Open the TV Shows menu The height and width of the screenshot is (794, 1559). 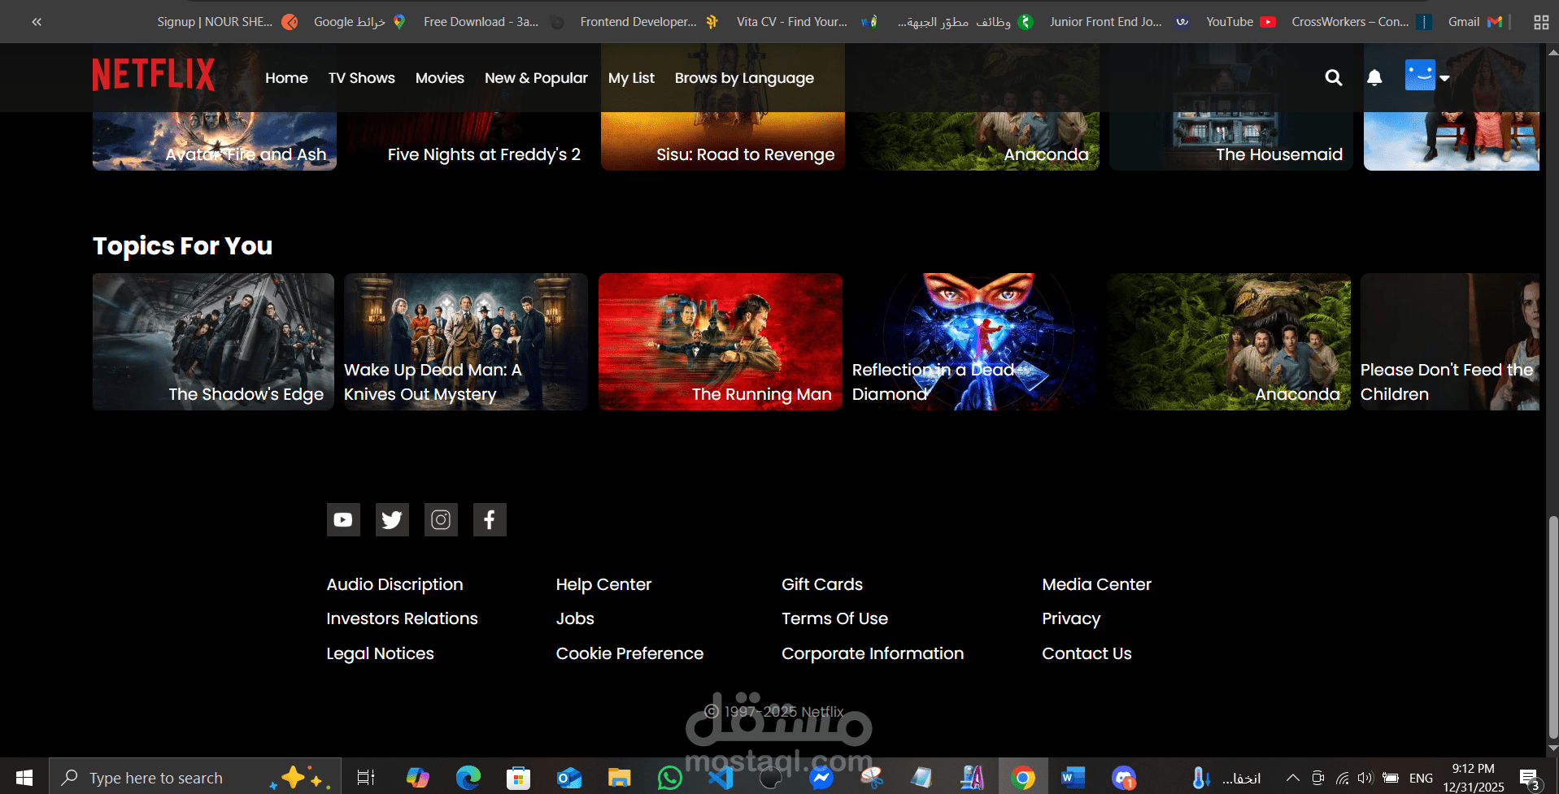coord(362,78)
